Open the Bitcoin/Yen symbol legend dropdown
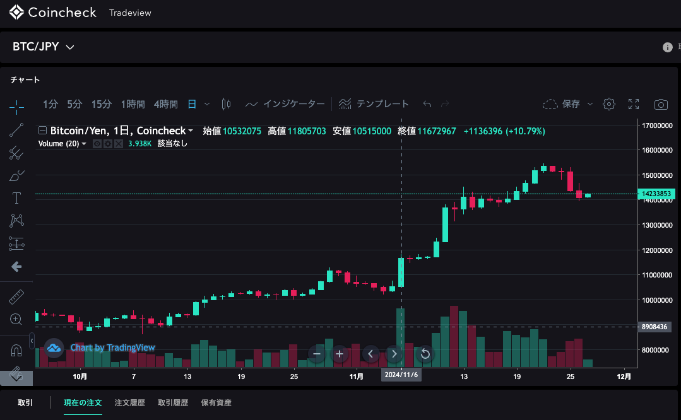 (191, 130)
